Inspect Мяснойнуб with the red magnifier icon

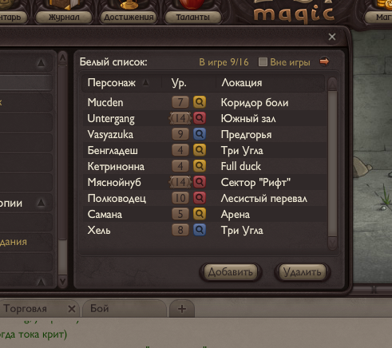click(200, 182)
